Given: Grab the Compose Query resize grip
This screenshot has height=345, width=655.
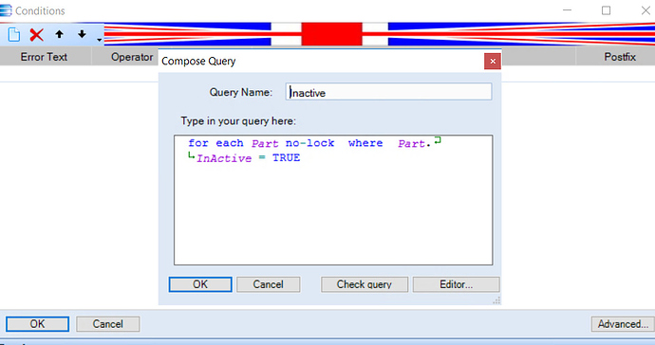Looking at the screenshot, I should click(496, 300).
